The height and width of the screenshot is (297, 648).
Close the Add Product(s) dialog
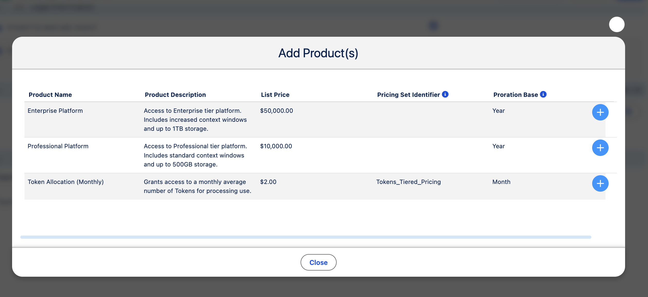(318, 262)
